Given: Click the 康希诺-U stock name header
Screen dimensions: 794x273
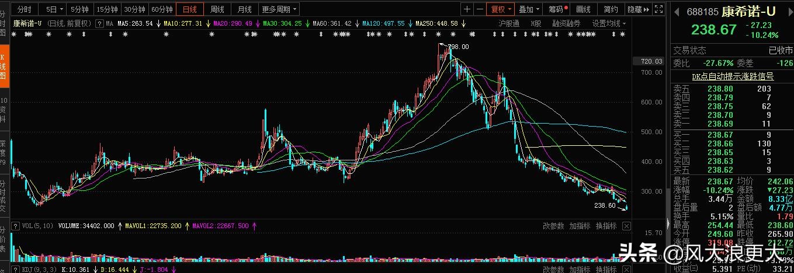Looking at the screenshot, I should 748,12.
